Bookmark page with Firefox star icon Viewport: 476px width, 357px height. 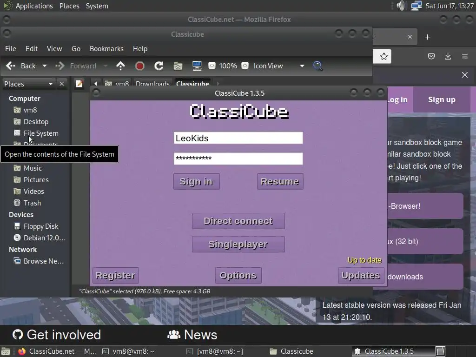point(383,56)
